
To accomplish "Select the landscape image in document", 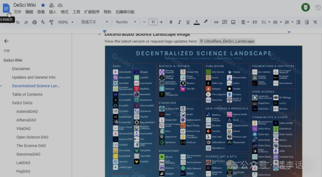I will tap(204, 111).
